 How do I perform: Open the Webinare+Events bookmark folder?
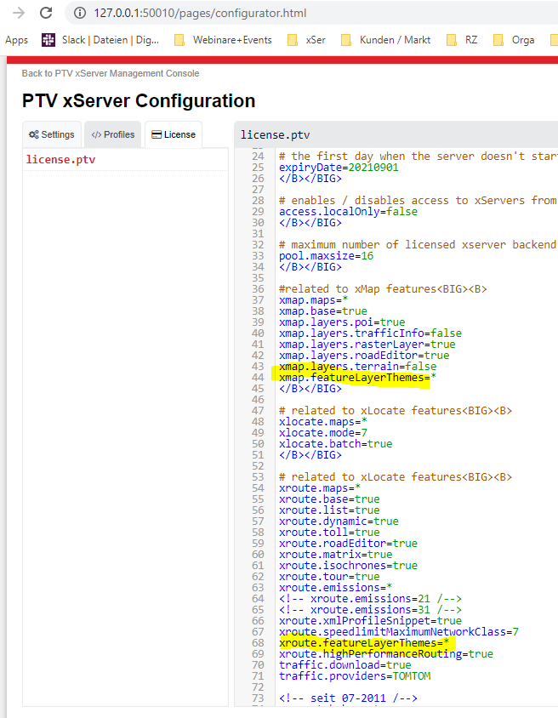coord(223,40)
